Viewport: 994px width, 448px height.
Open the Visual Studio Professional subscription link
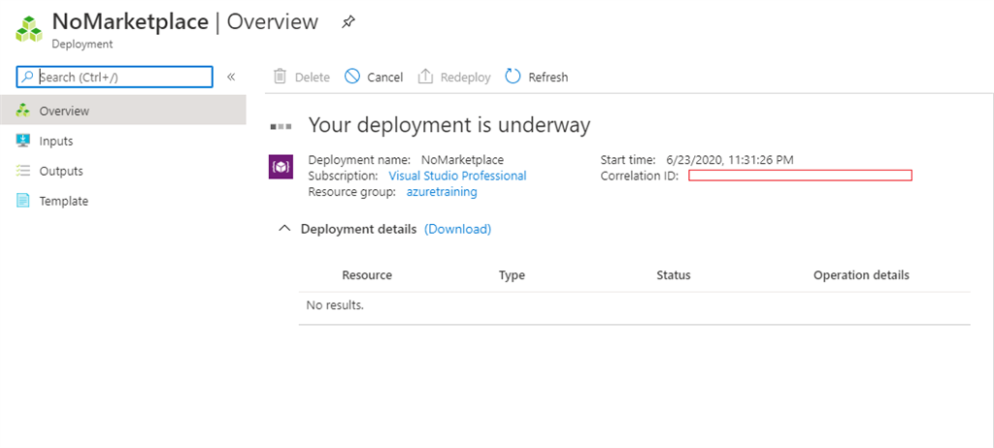[x=457, y=176]
